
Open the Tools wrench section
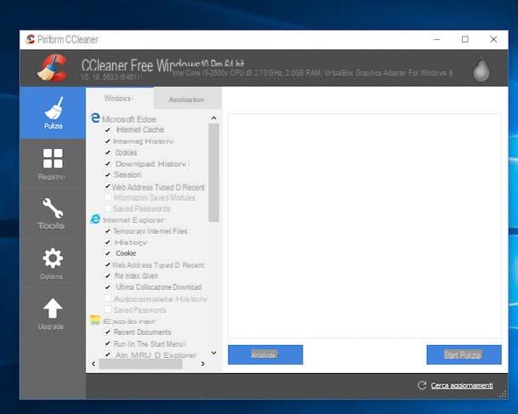53,213
